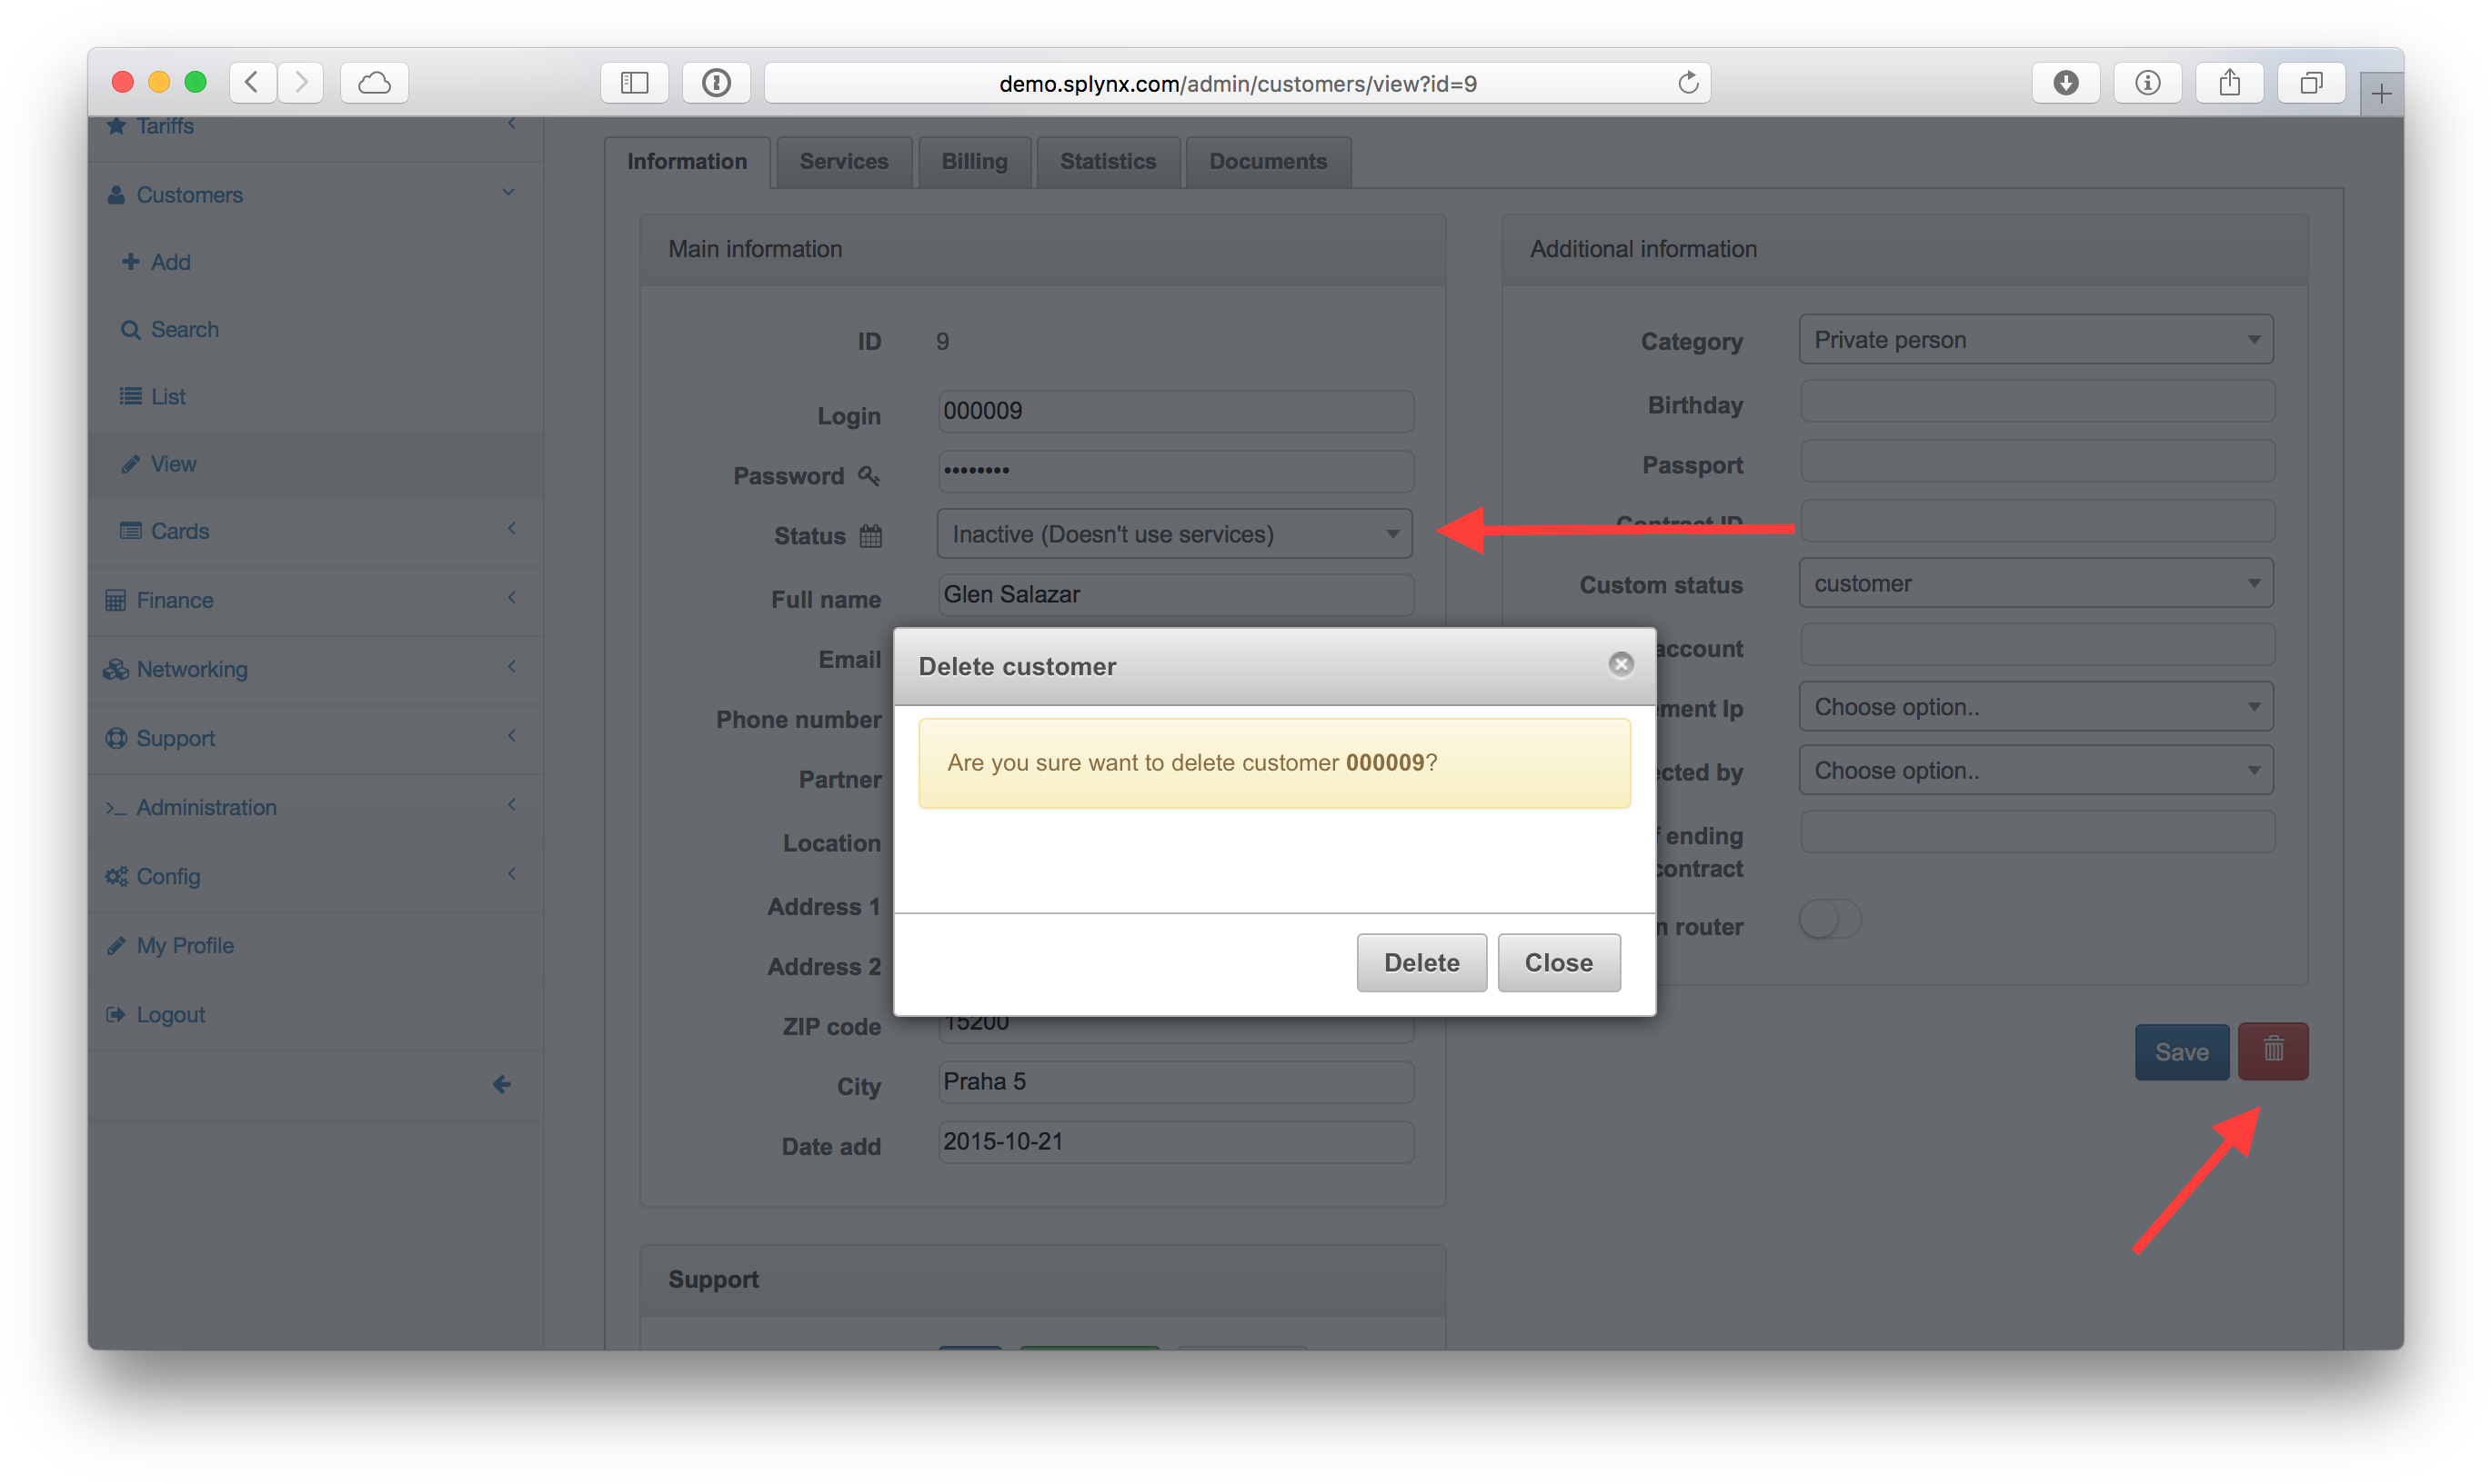The width and height of the screenshot is (2491, 1484).
Task: Close the Delete customer dialog with X icon
Action: pos(1621,664)
